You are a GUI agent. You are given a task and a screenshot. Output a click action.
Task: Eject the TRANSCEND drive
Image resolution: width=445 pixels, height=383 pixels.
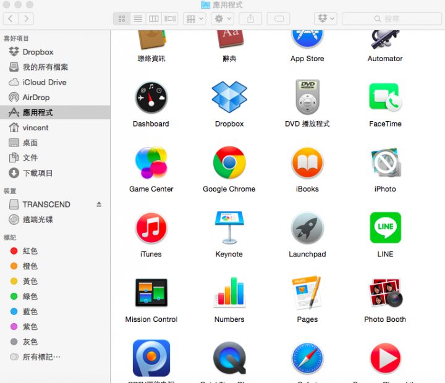tap(99, 204)
